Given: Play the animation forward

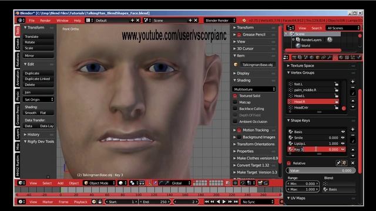Looking at the screenshot, I should pos(224,202).
